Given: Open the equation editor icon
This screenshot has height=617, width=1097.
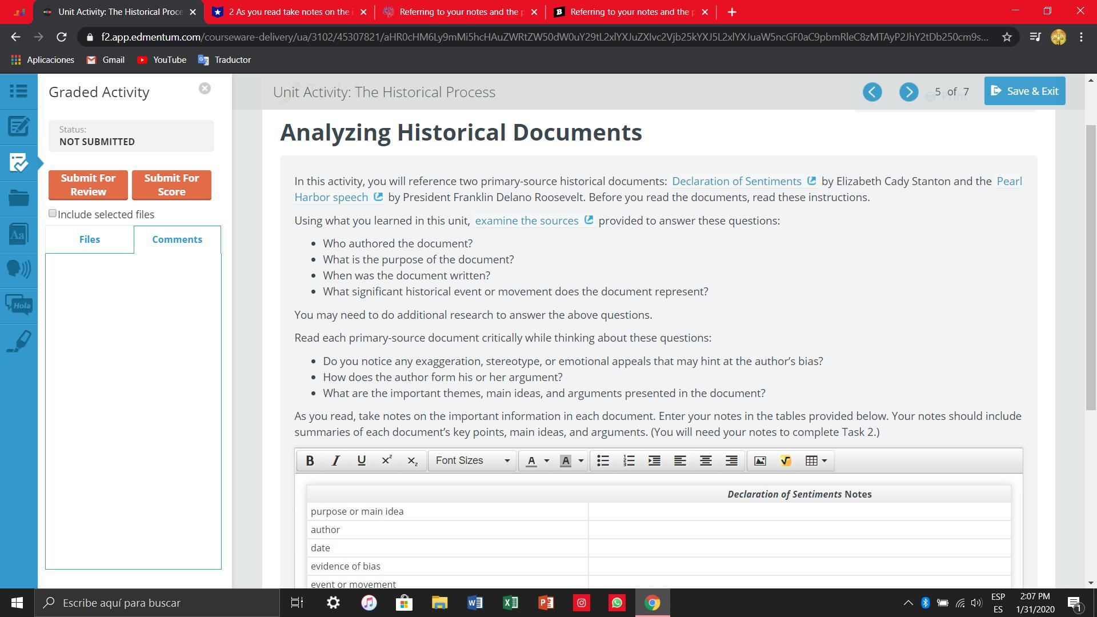Looking at the screenshot, I should pos(786,461).
